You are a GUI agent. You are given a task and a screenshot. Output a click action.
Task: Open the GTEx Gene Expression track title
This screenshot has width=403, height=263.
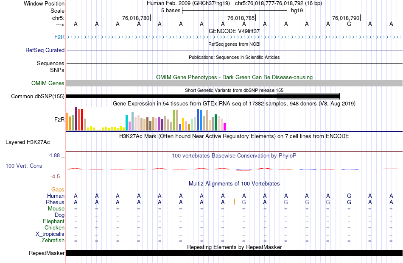tap(234, 104)
